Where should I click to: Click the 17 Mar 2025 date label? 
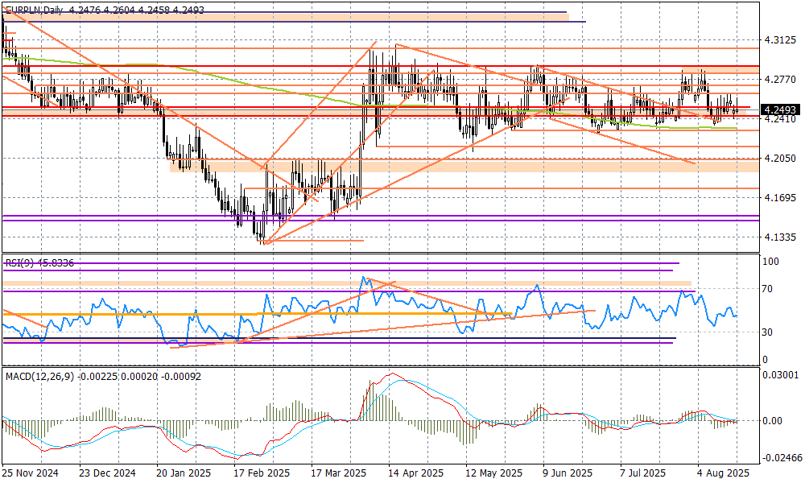[339, 473]
